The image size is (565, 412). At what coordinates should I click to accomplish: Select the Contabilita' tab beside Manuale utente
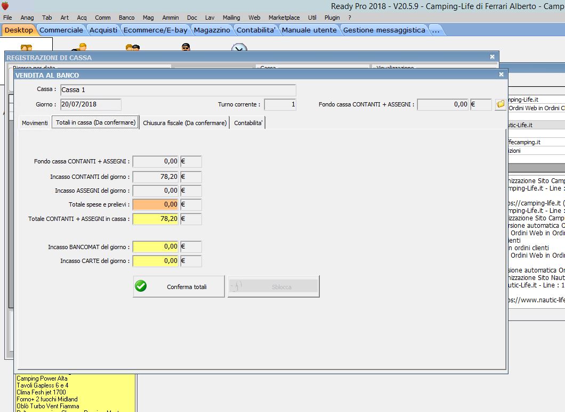(256, 30)
